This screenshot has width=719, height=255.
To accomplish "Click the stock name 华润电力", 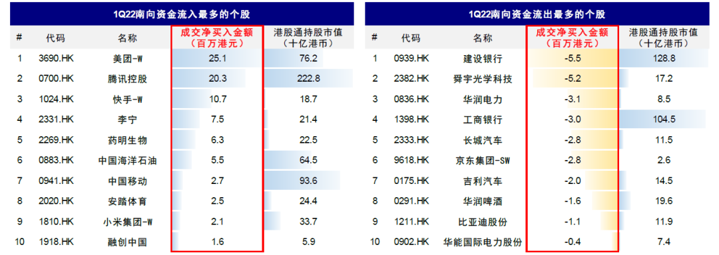I will coord(483,100).
